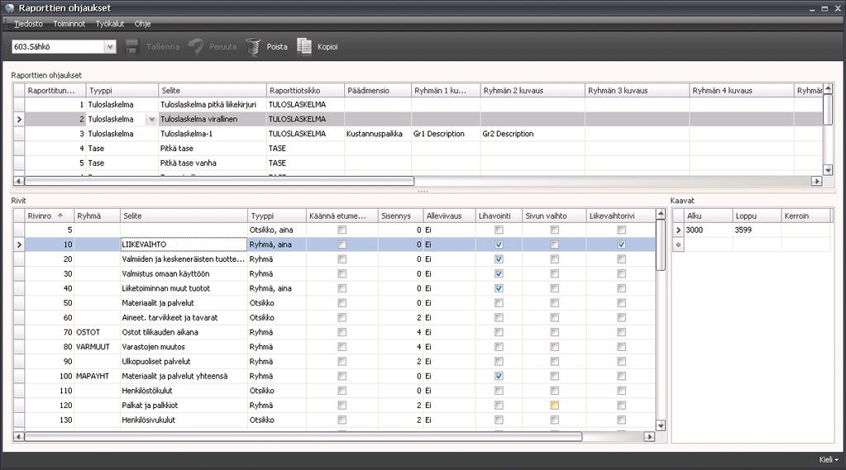Toggle Lihavointi for Valmistus omaan käyttöön
The width and height of the screenshot is (846, 470).
click(499, 273)
